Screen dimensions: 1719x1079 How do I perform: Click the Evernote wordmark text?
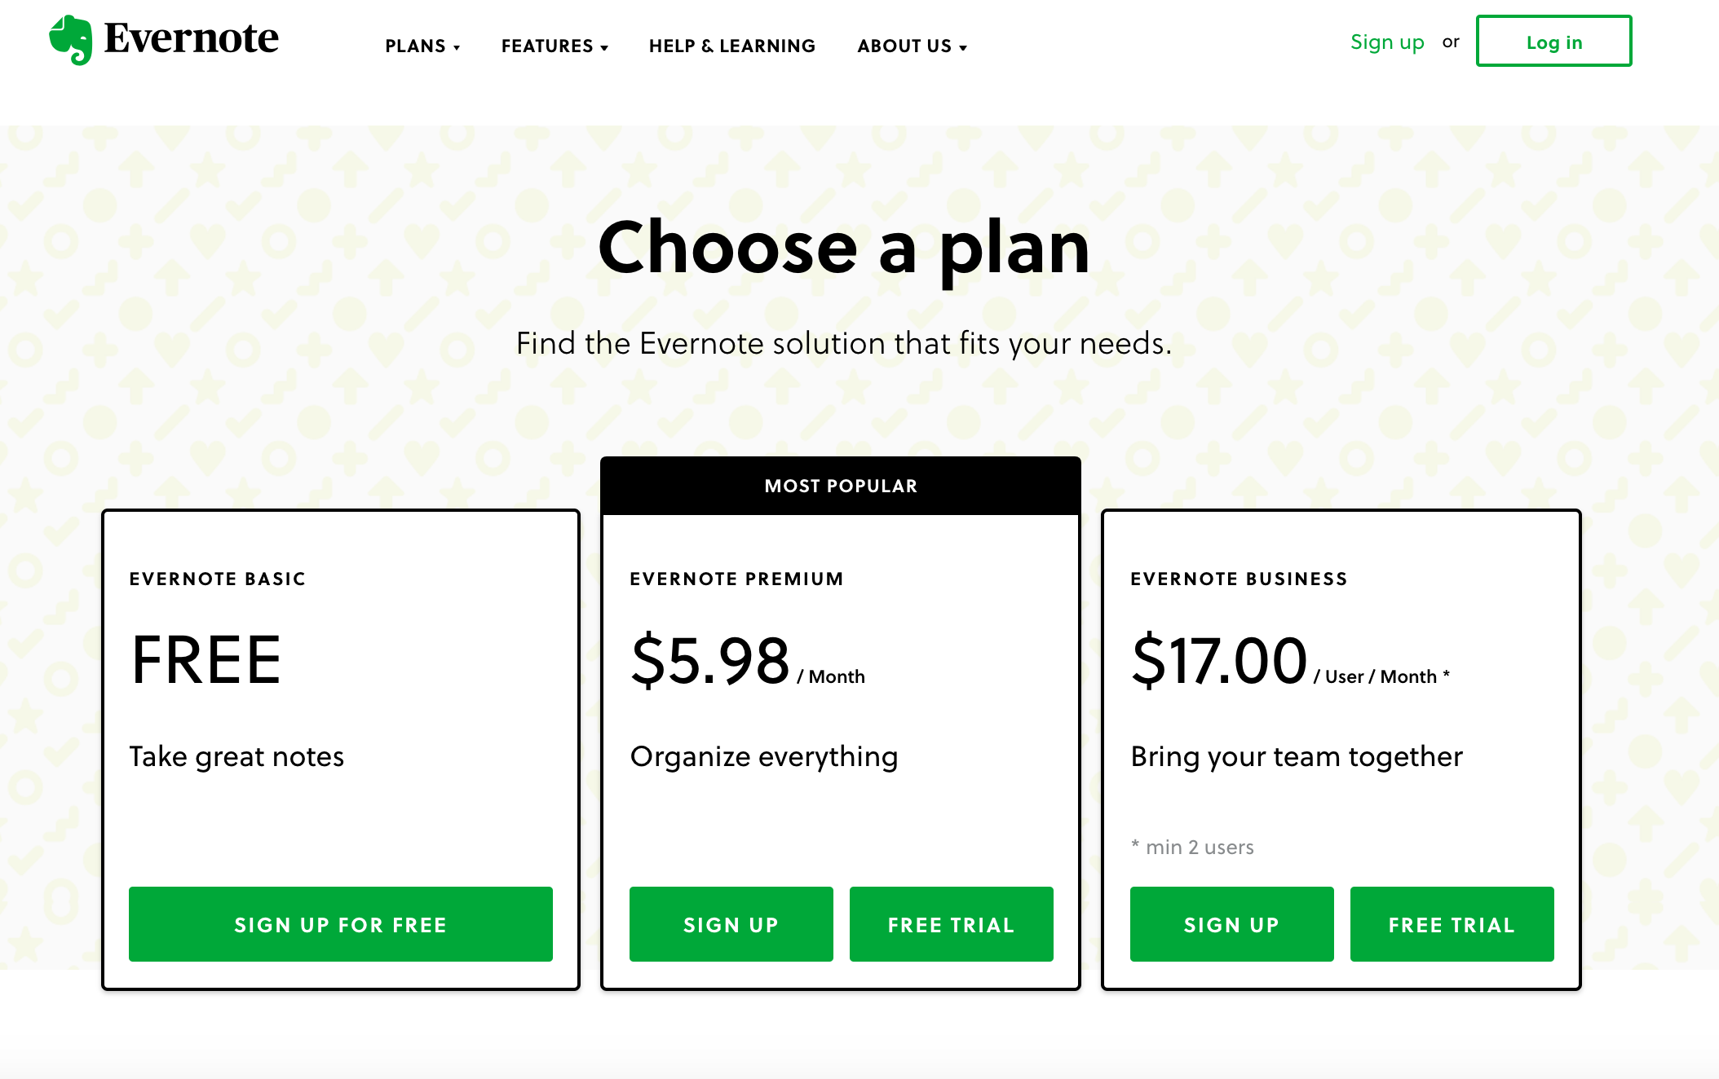tap(192, 38)
